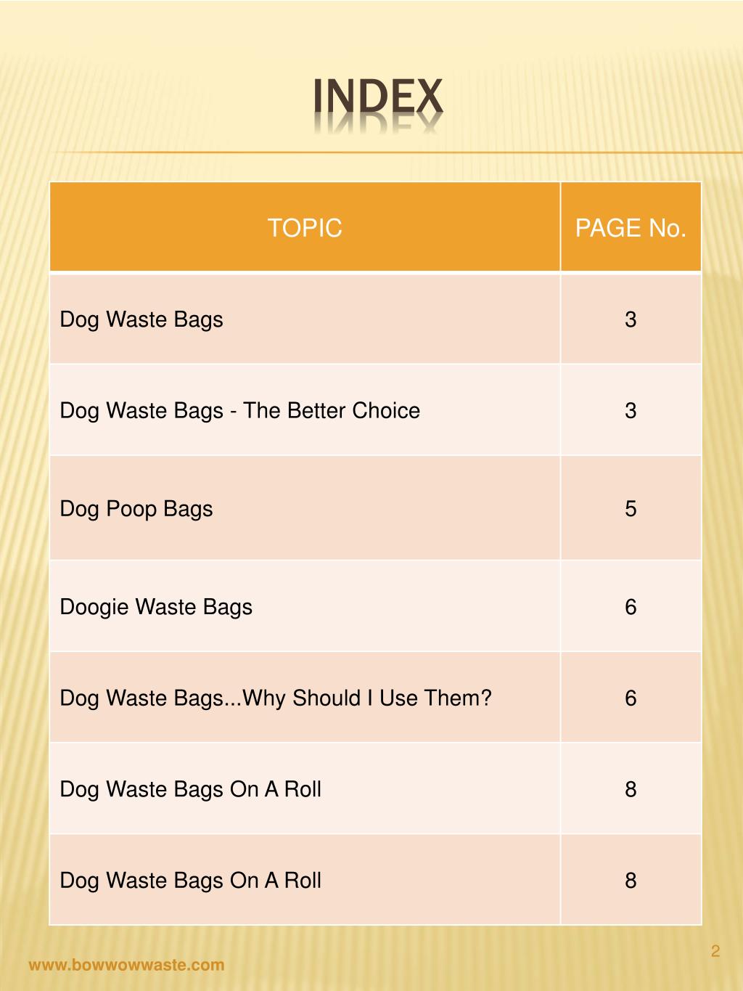743x991 pixels.
Task: Click slide number 2 in the bottom corner
Action: pos(715,952)
